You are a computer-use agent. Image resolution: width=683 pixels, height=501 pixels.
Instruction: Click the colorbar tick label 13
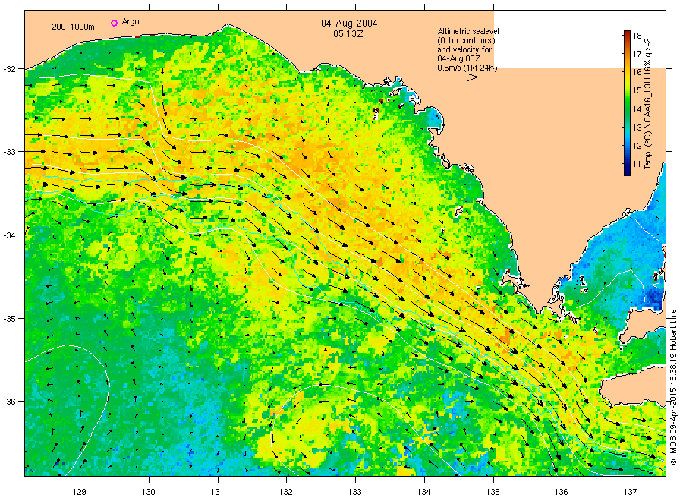(x=637, y=128)
